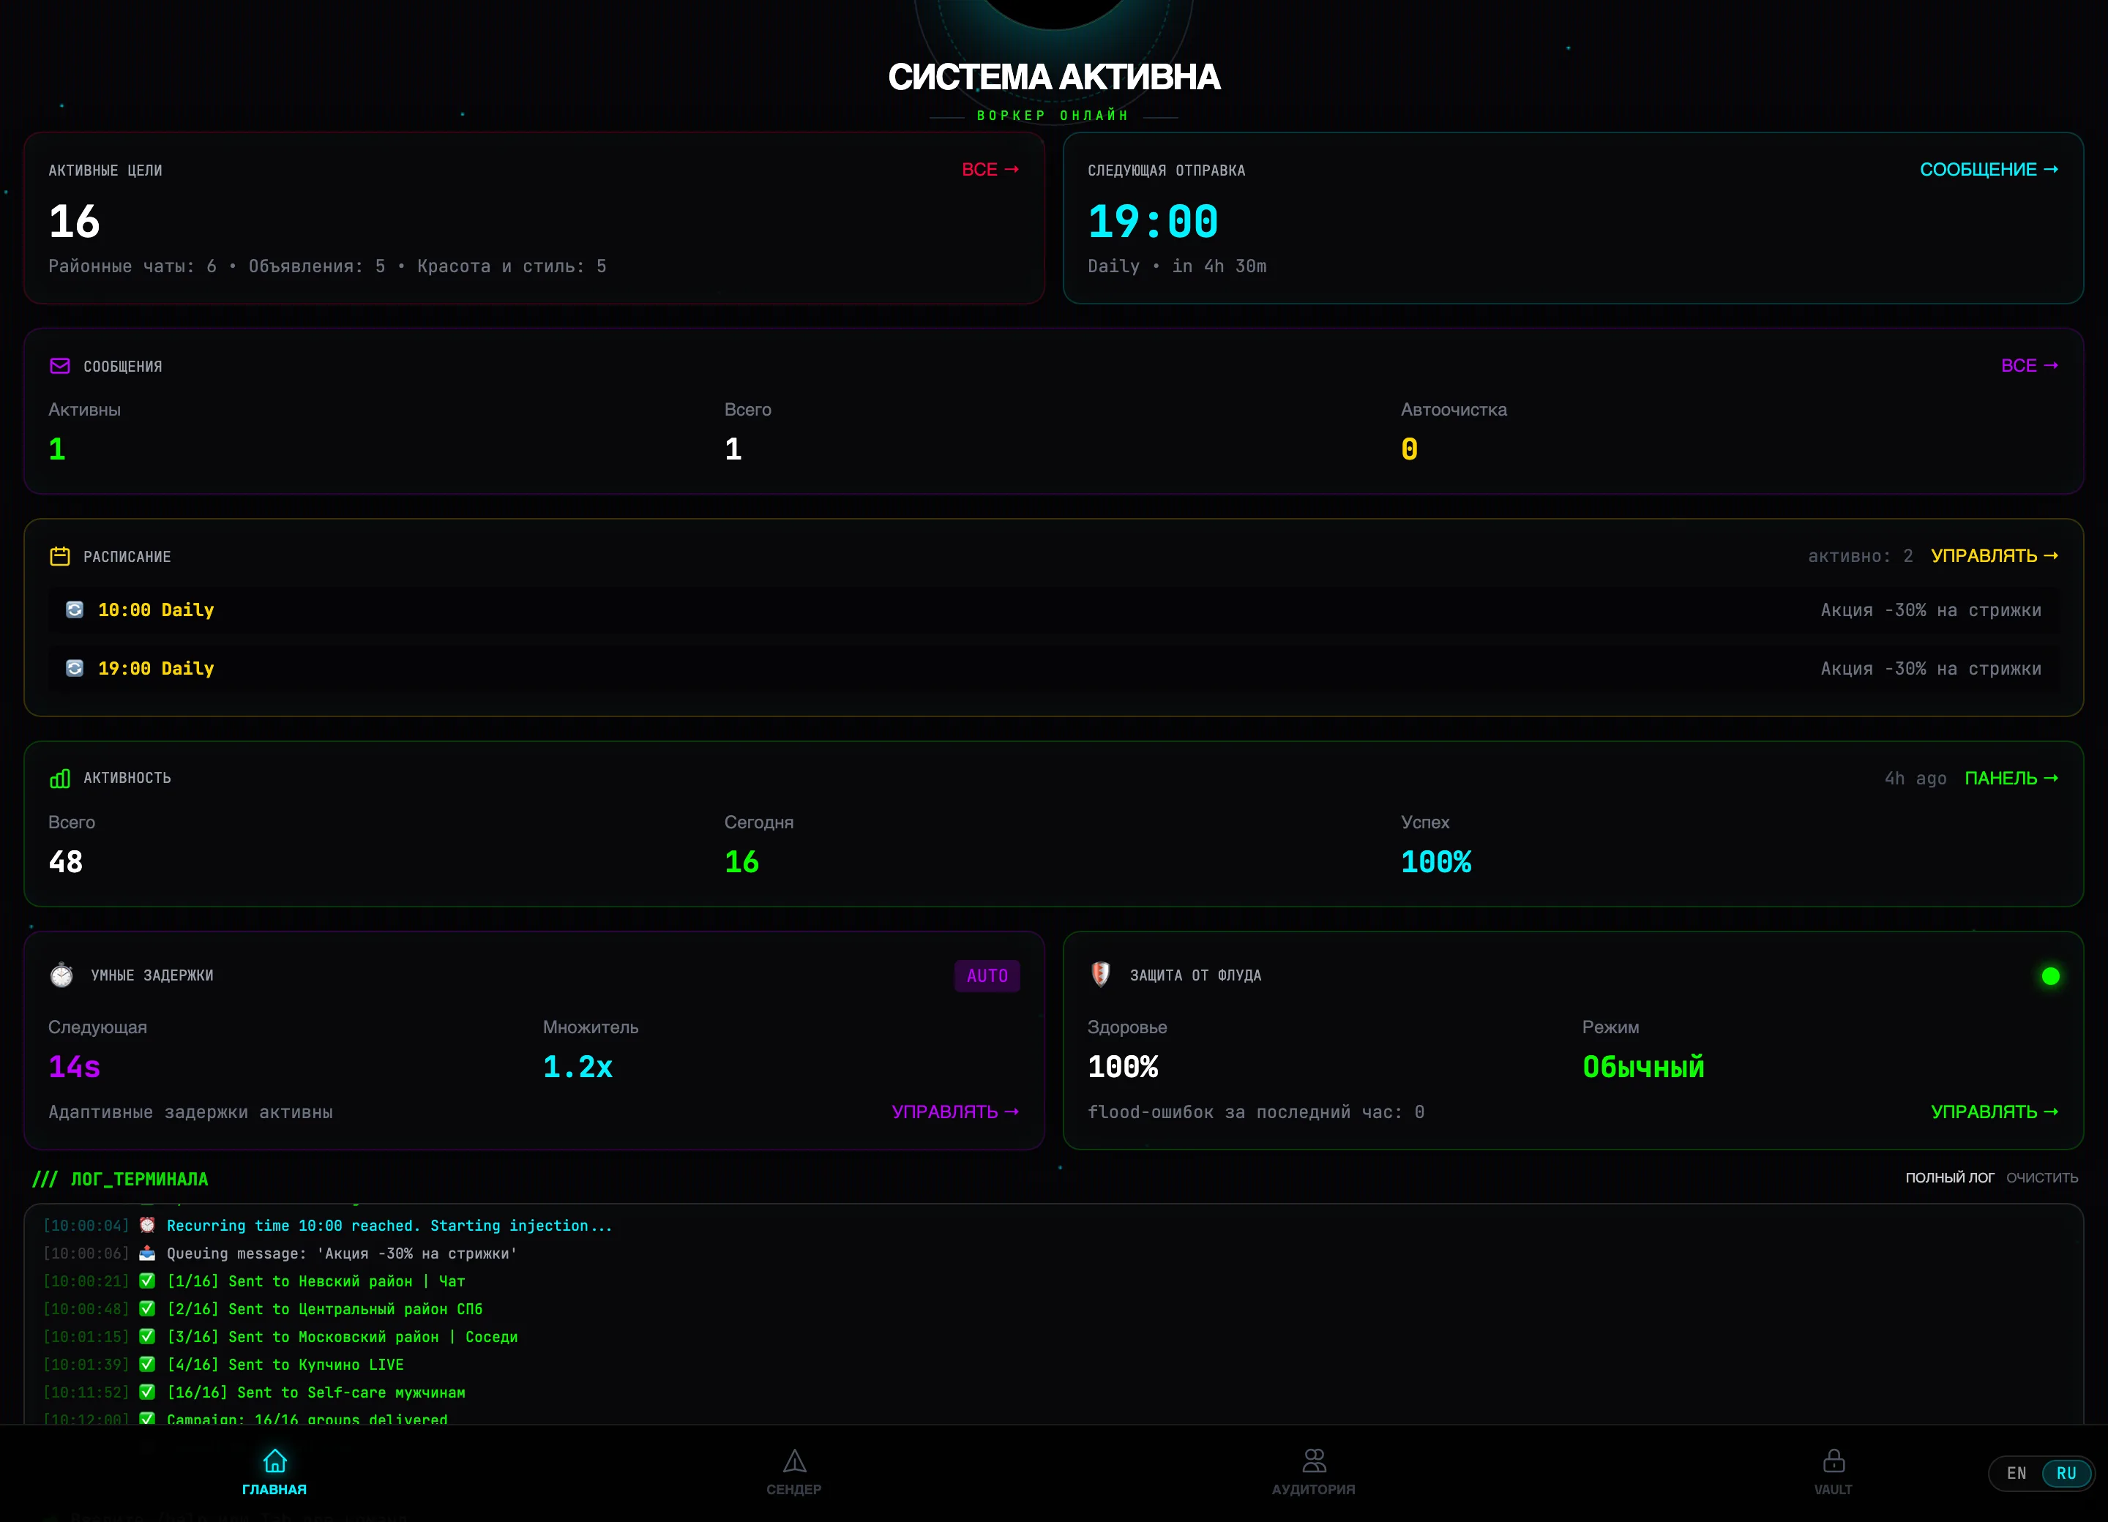Click 'активно: 2' in Расписание header

(x=1860, y=555)
